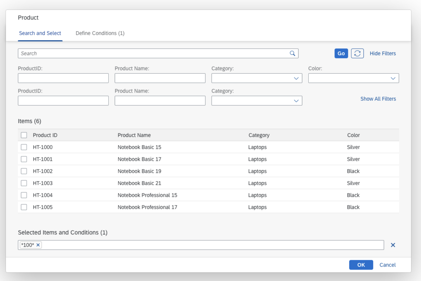This screenshot has height=281, width=421.
Task: Click the Show All Filters link
Action: 378,99
